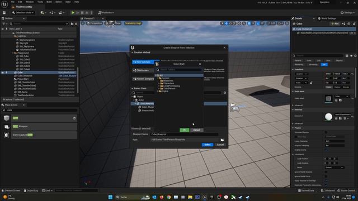Select the Cube_Blueprint row in Outliner
Screen dimensions: 358x201
(39, 76)
